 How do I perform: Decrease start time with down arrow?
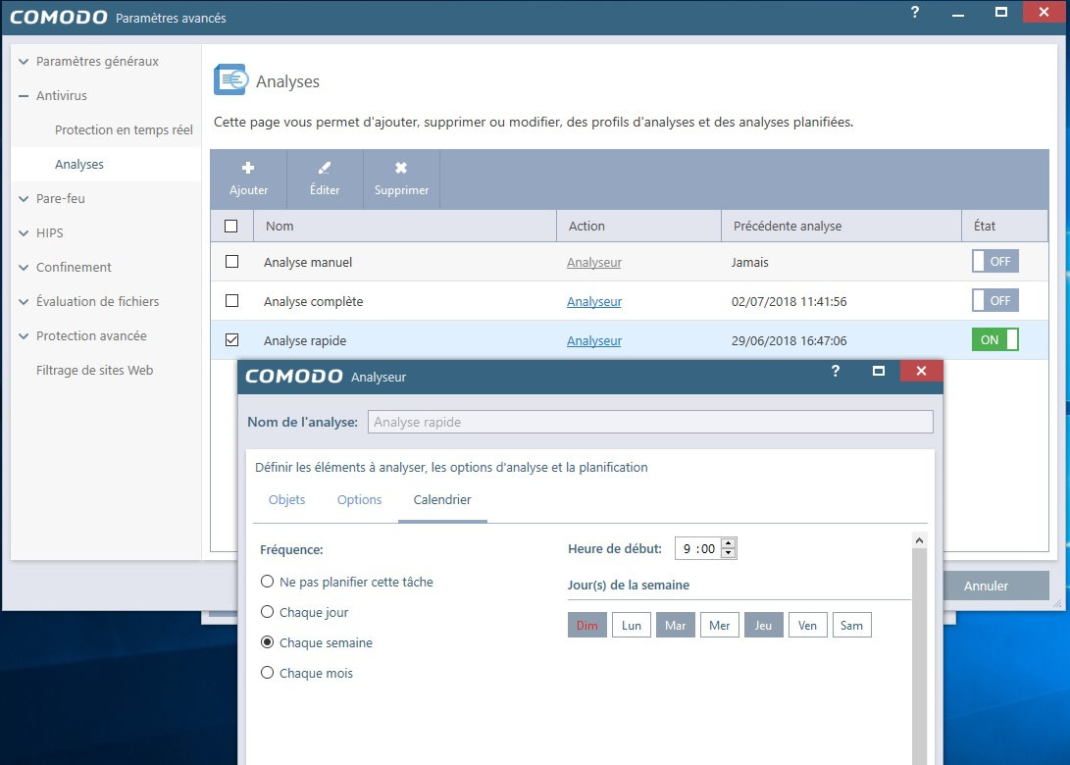click(x=728, y=553)
